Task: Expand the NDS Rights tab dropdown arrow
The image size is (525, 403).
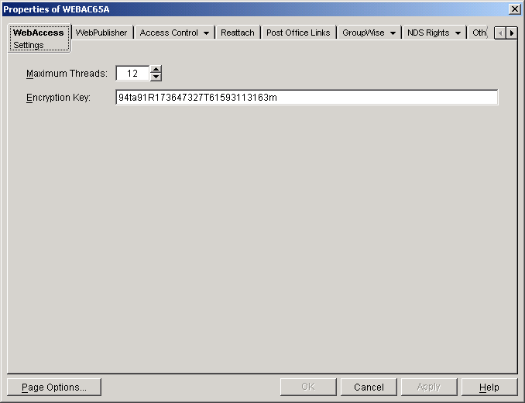Action: (x=458, y=33)
